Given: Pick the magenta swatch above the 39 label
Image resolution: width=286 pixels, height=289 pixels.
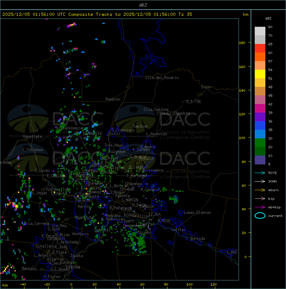Looking at the screenshot, I should (260, 108).
